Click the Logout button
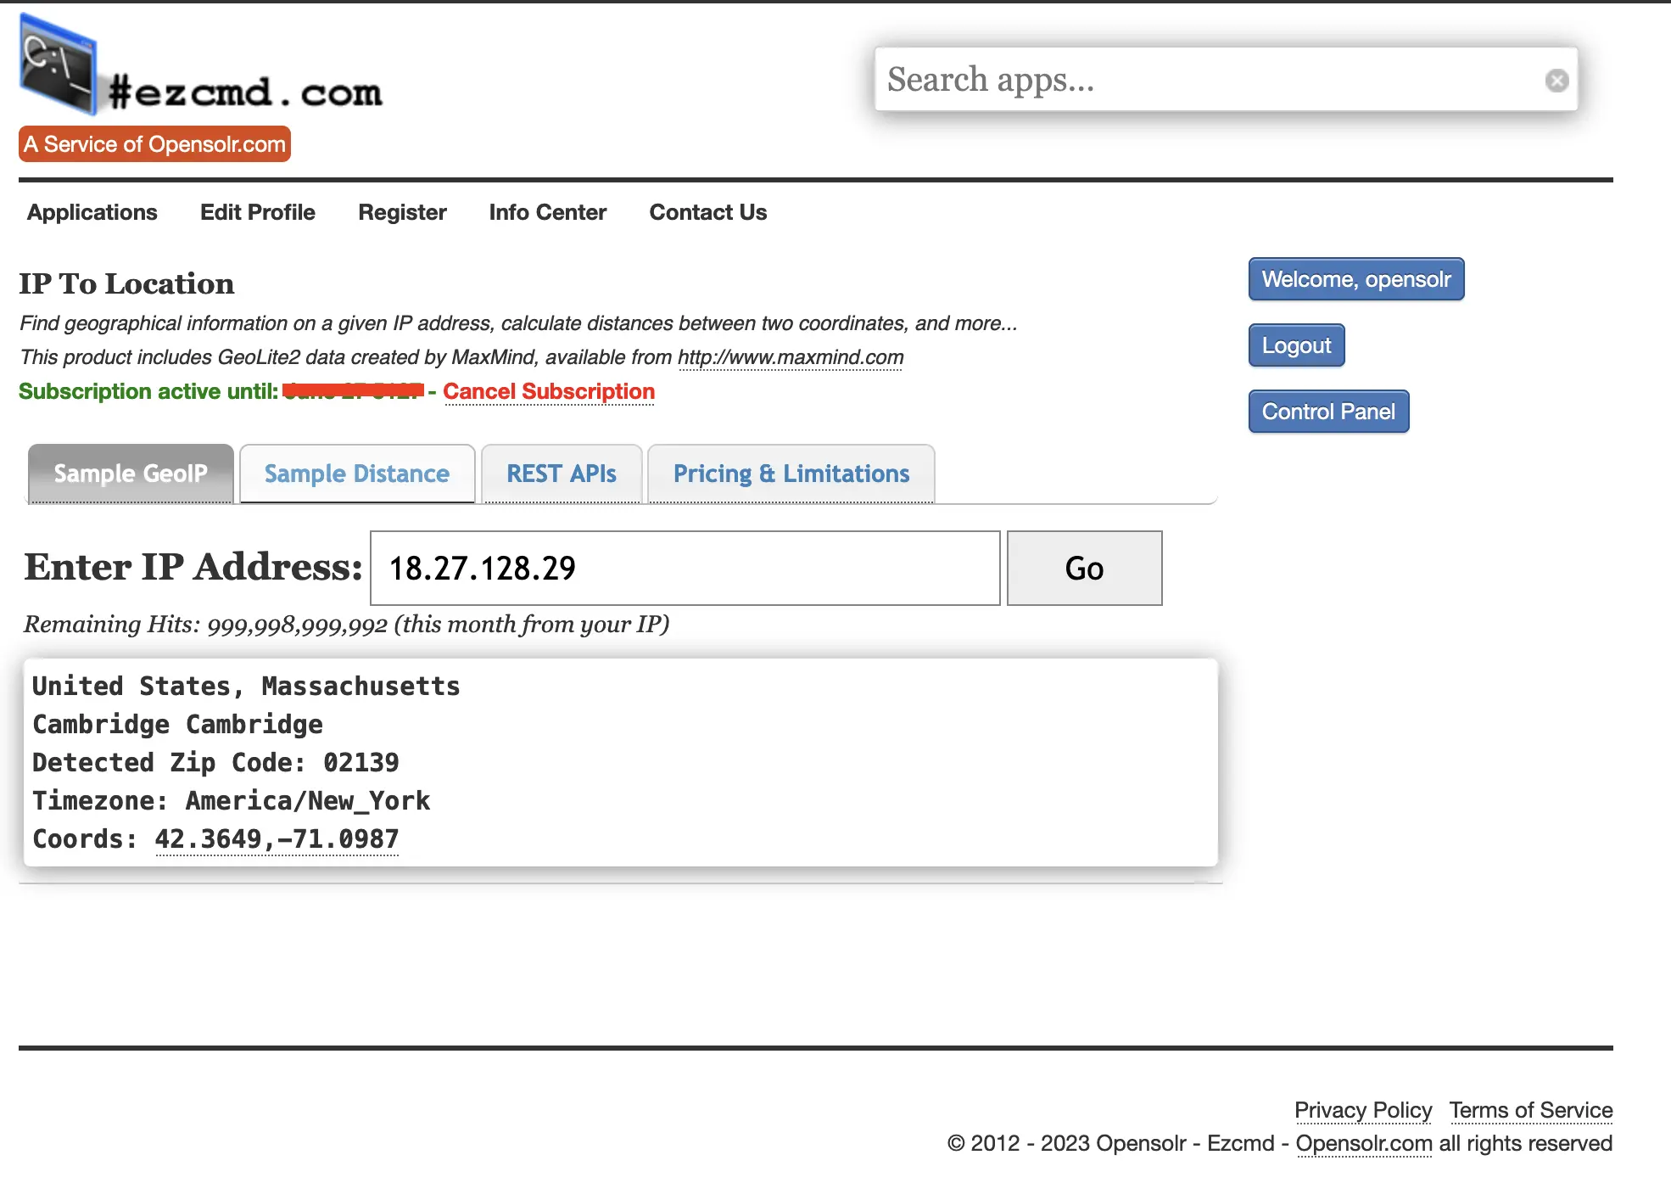Screen dimensions: 1671x1183 click(1295, 345)
